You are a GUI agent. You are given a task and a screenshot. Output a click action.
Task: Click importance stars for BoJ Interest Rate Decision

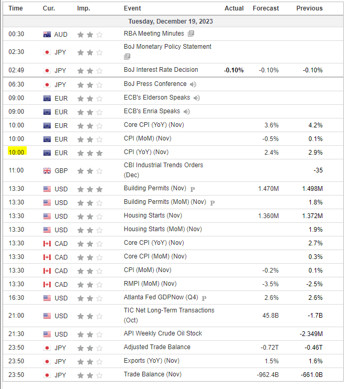coord(90,70)
